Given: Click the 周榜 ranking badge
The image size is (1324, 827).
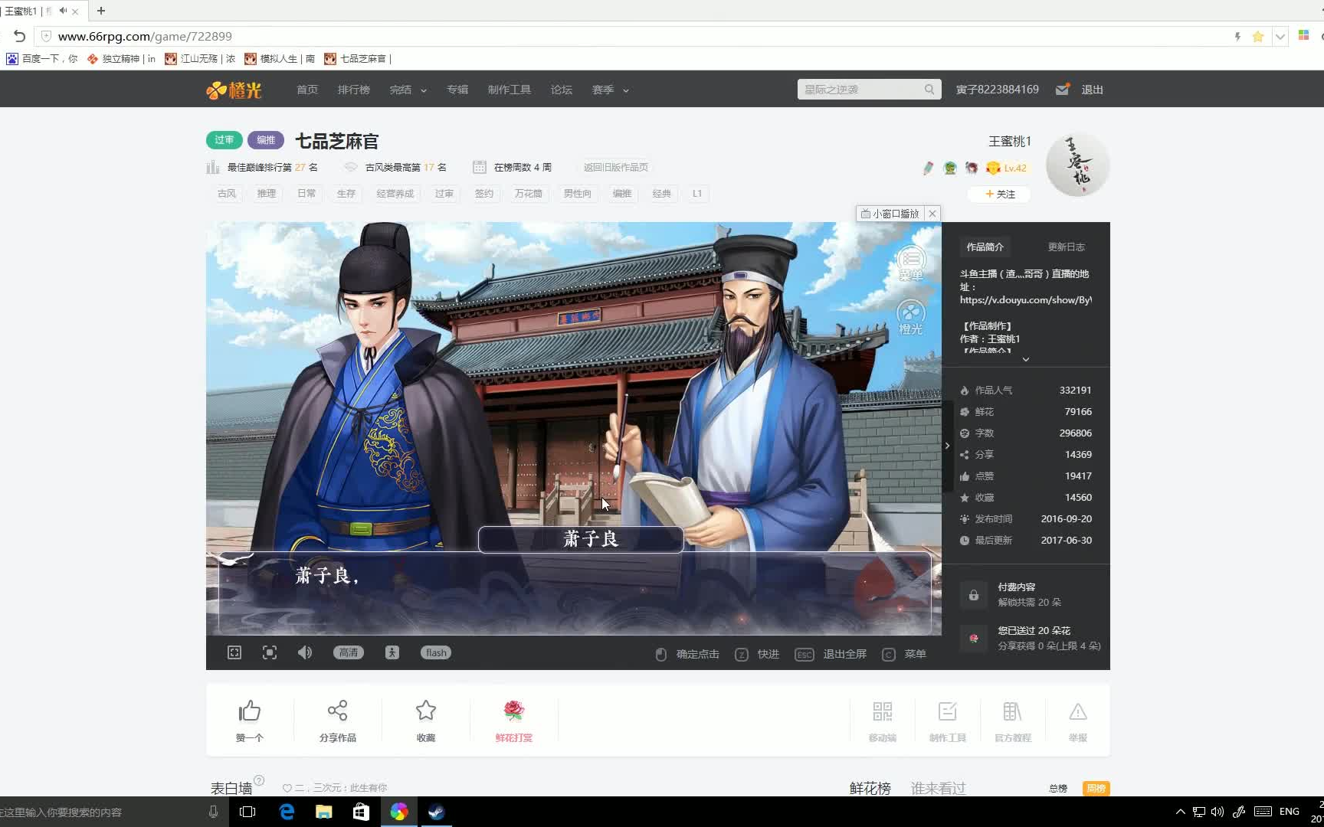Looking at the screenshot, I should (1096, 788).
